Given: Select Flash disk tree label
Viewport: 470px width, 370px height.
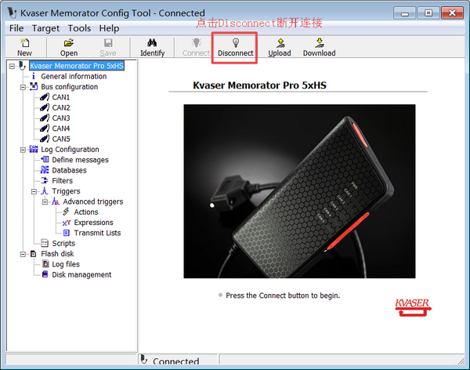Looking at the screenshot, I should tap(57, 254).
